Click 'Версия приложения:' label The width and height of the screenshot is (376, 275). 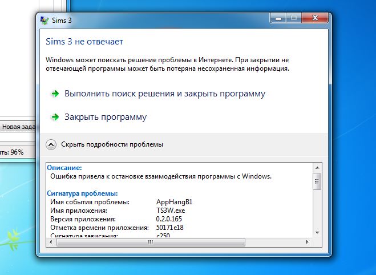coord(83,219)
